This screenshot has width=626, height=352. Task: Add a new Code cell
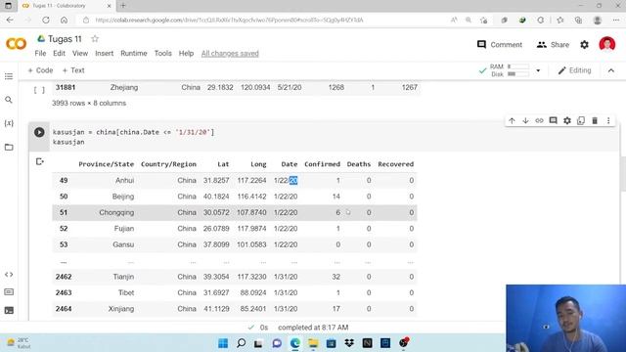tap(40, 70)
